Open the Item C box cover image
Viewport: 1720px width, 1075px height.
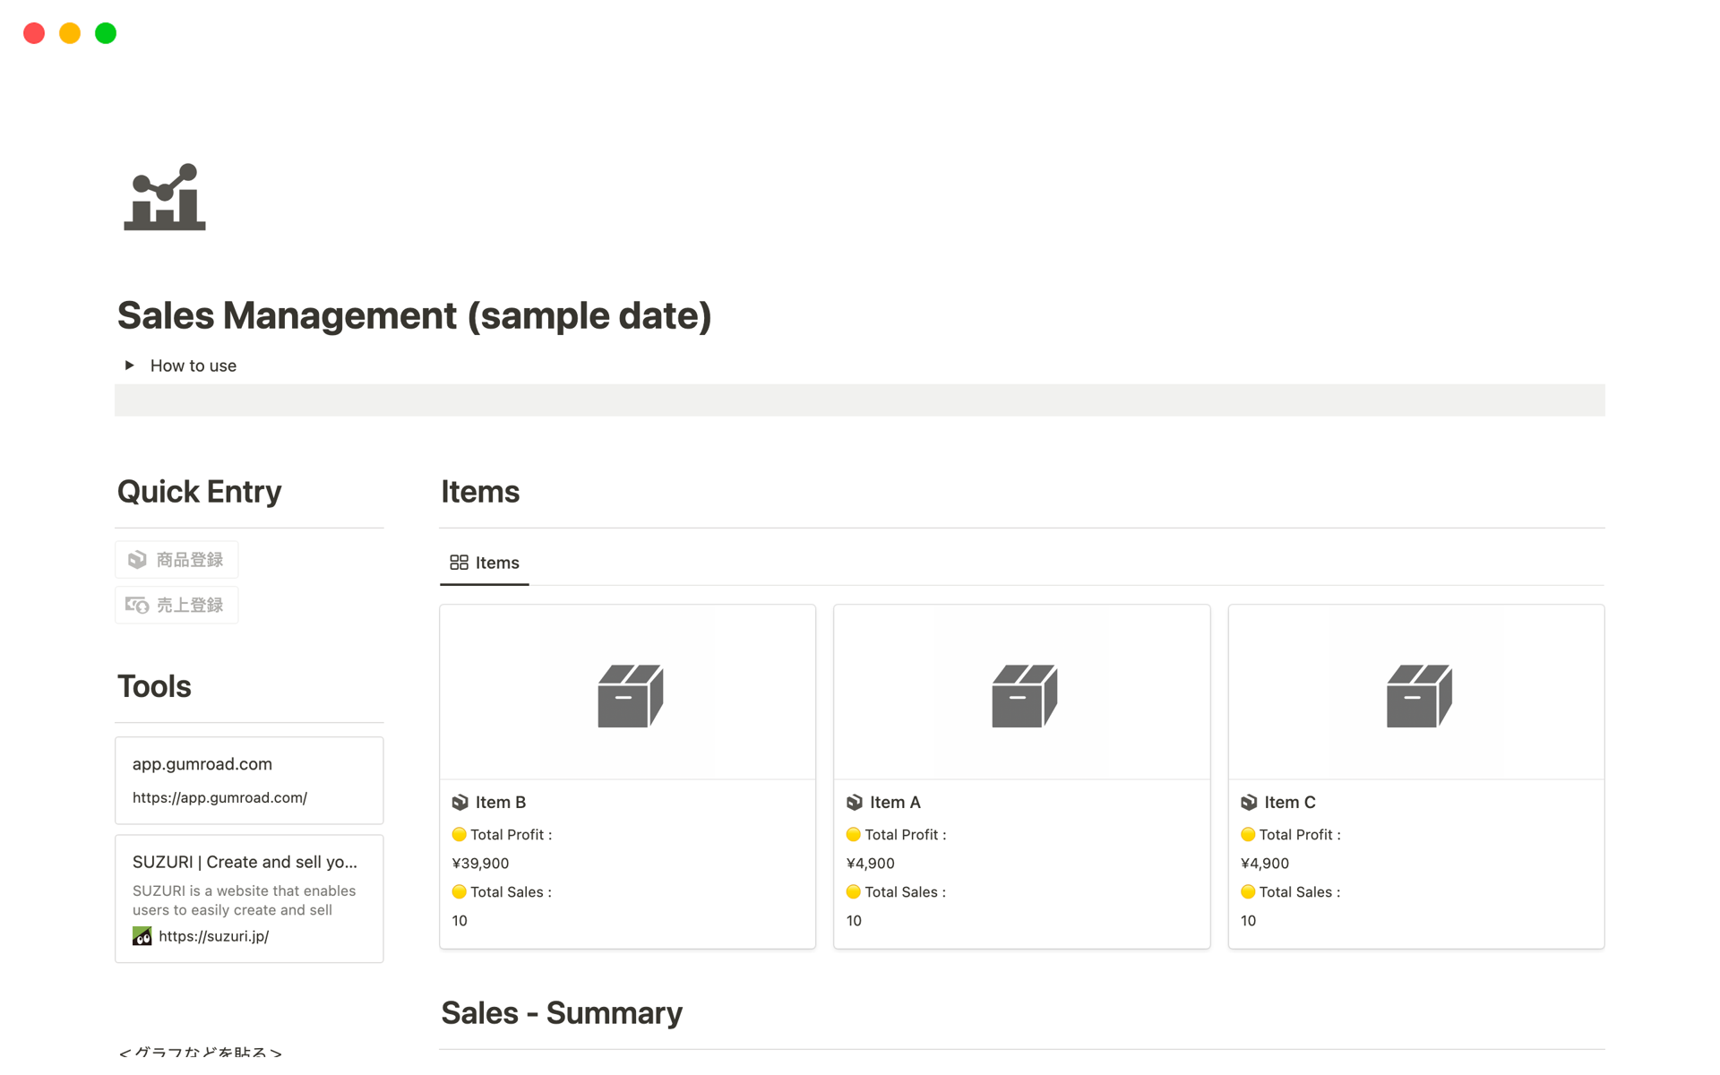coord(1416,692)
